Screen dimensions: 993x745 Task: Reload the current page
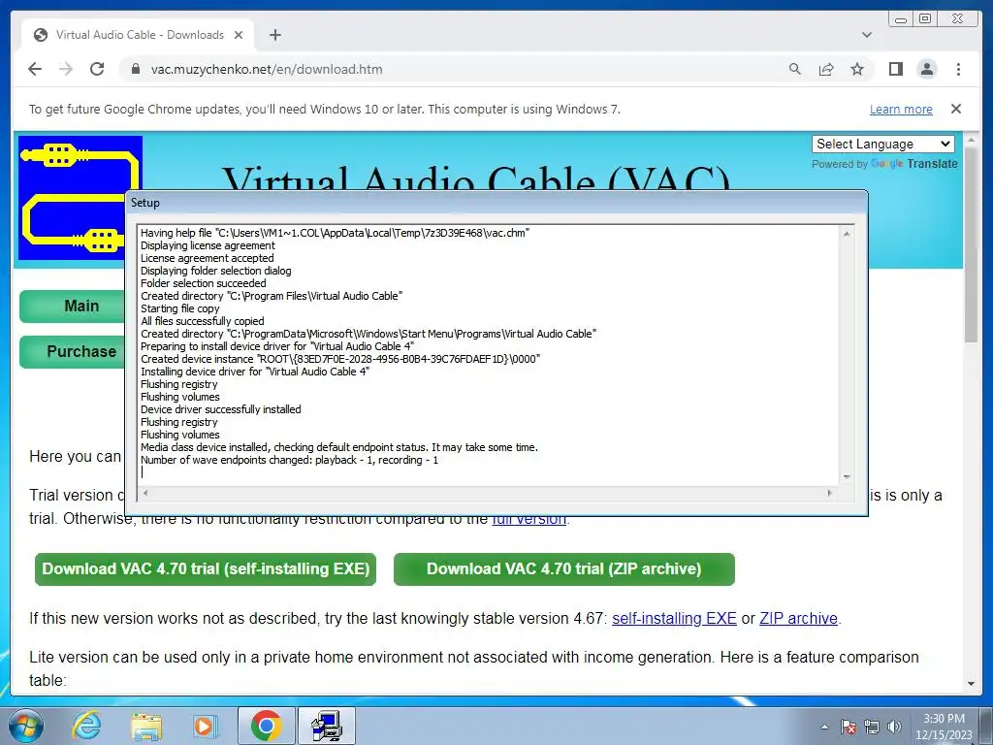(x=97, y=69)
